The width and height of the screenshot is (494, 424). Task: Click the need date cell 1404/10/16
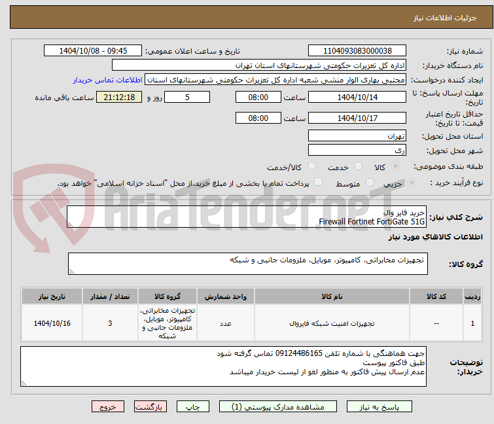coord(52,323)
